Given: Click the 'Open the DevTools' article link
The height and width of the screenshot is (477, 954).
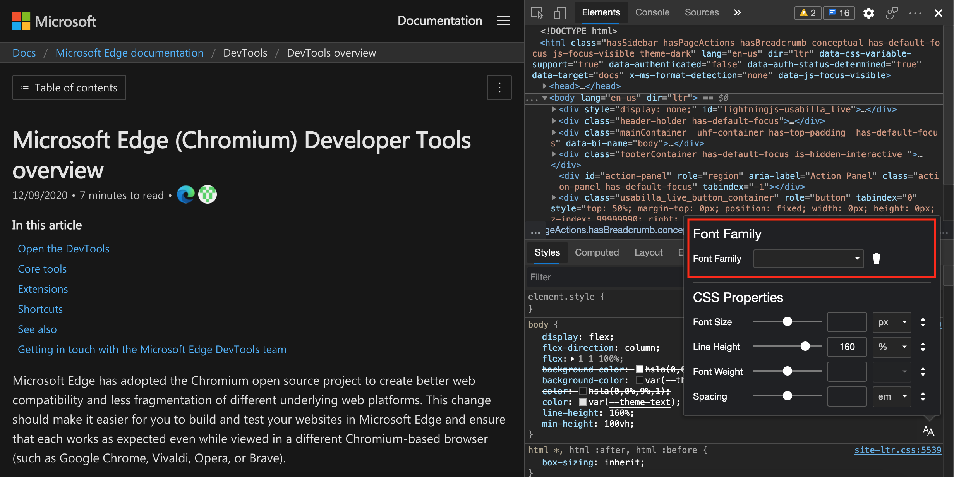Looking at the screenshot, I should point(64,248).
